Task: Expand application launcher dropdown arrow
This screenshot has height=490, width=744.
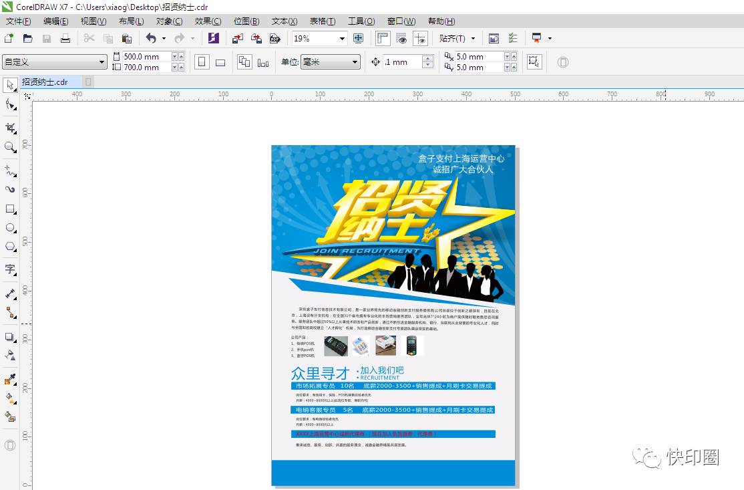Action: tap(550, 39)
